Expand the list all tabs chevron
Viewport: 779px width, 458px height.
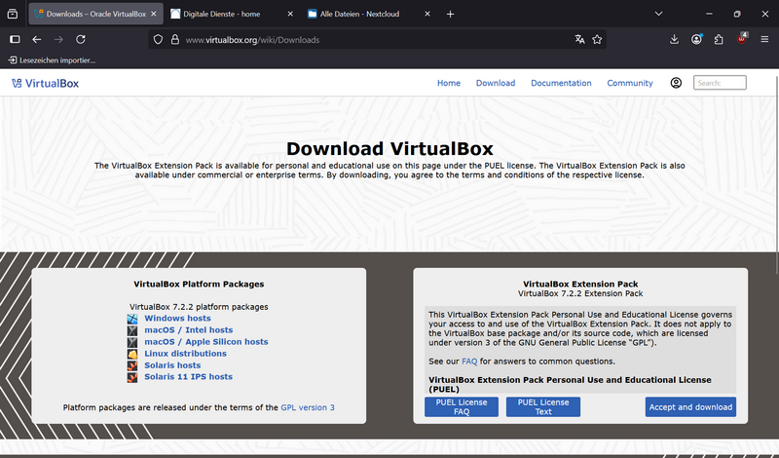(x=659, y=14)
